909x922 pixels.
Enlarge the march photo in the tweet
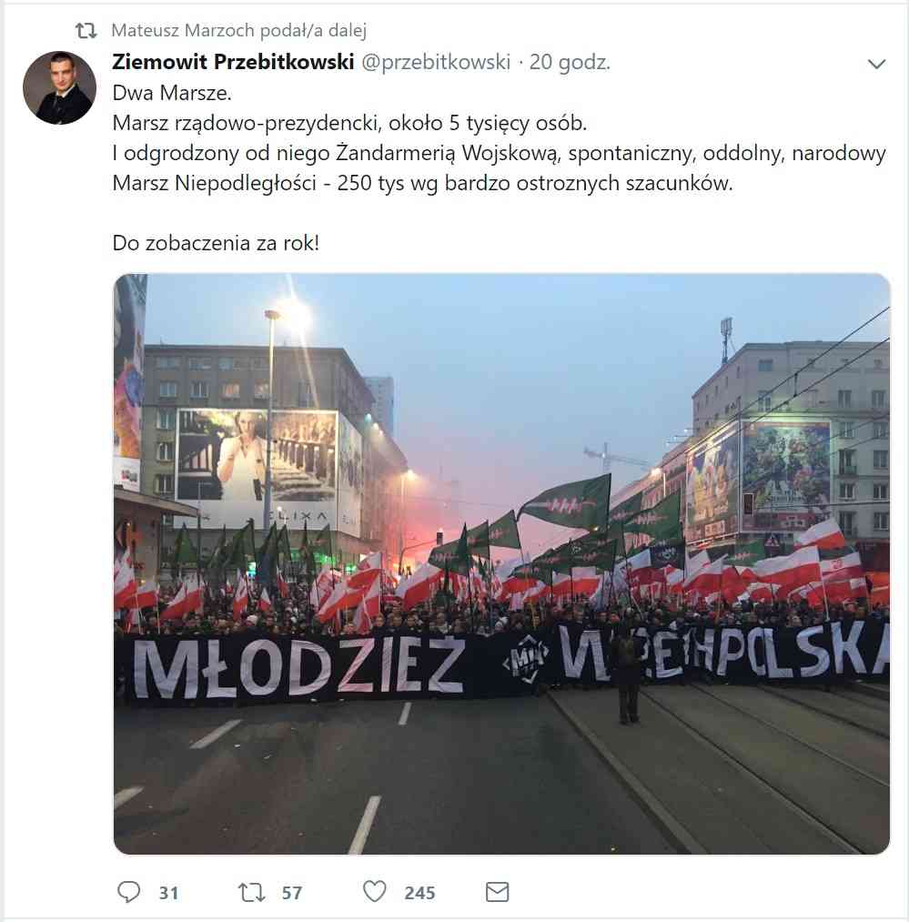[x=501, y=564]
